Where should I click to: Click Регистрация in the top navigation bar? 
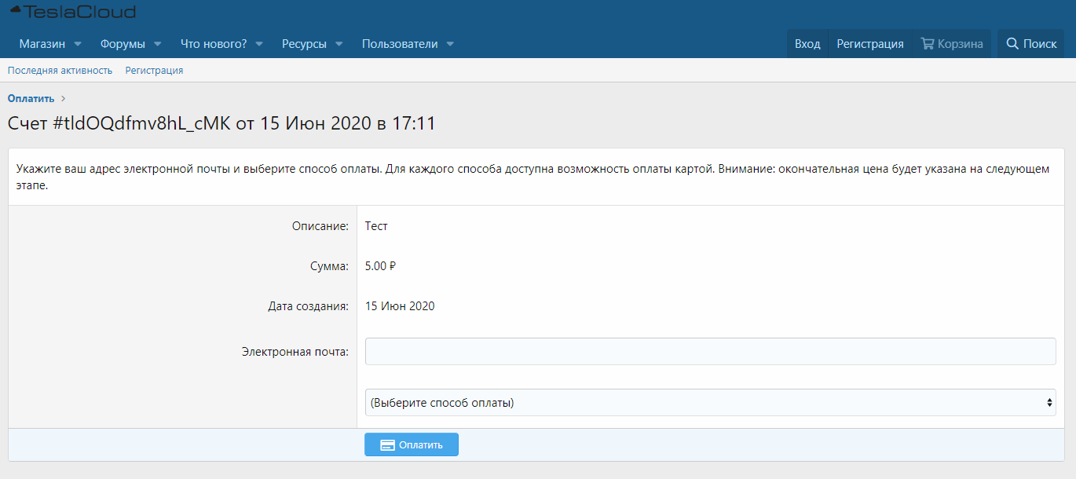point(869,44)
